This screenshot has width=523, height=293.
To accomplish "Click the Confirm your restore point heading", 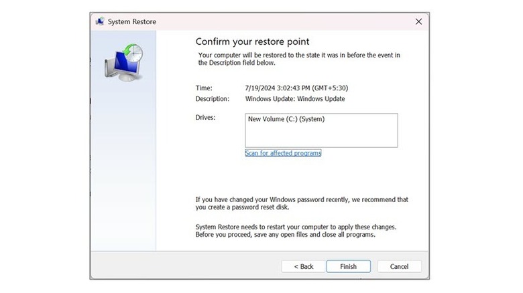I will pyautogui.click(x=253, y=41).
